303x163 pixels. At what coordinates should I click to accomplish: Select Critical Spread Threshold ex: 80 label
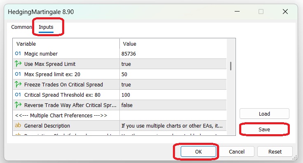62,95
